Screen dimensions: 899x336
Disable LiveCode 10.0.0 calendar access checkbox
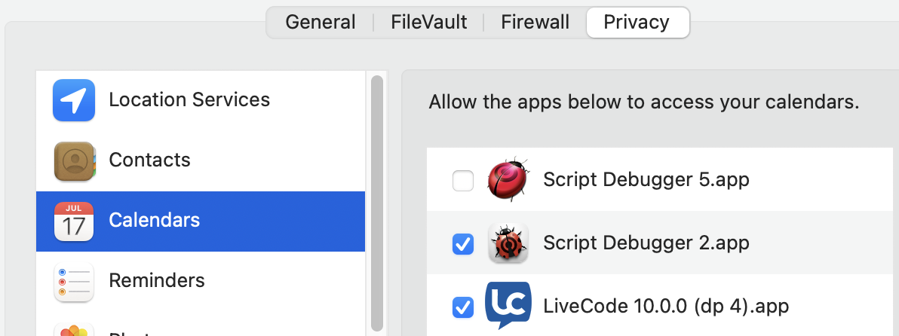click(x=462, y=307)
